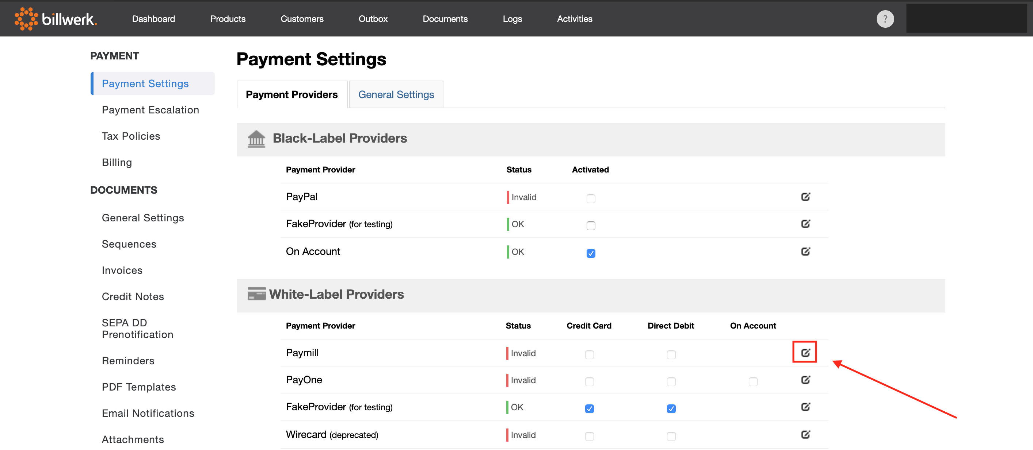Open Reminders in sidebar
Viewport: 1033px width, 450px height.
pyautogui.click(x=128, y=360)
